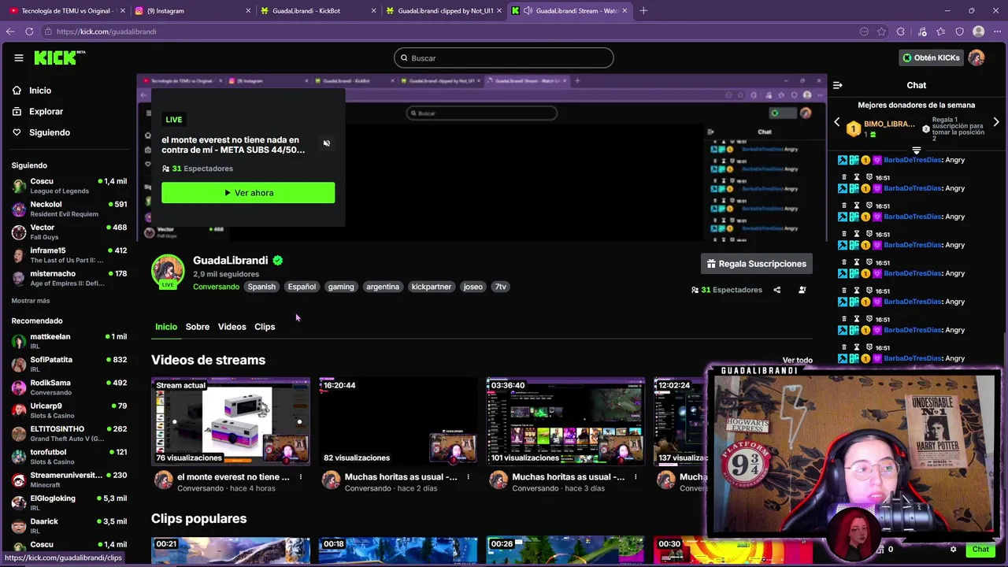Open Neckolol channel in Siguiendo list

[x=69, y=209]
